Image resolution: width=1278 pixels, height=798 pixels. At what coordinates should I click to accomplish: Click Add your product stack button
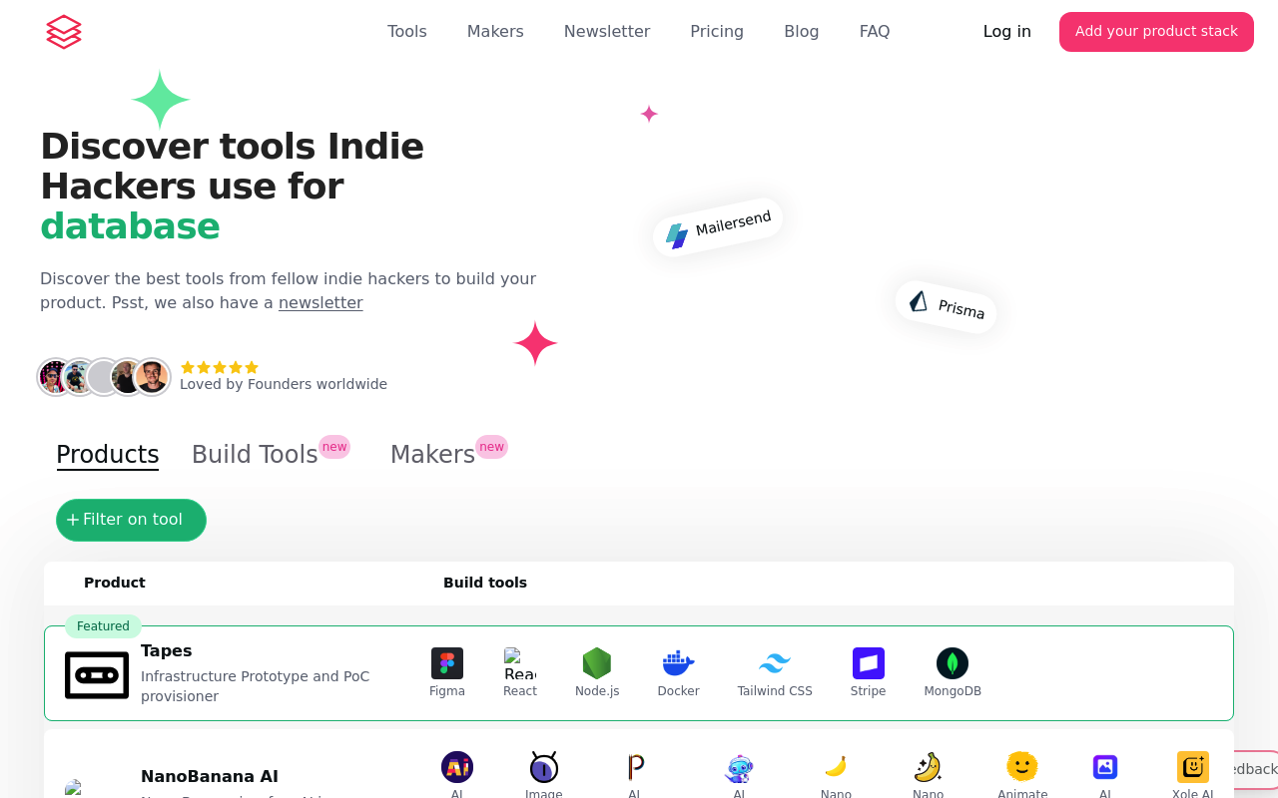point(1156,32)
